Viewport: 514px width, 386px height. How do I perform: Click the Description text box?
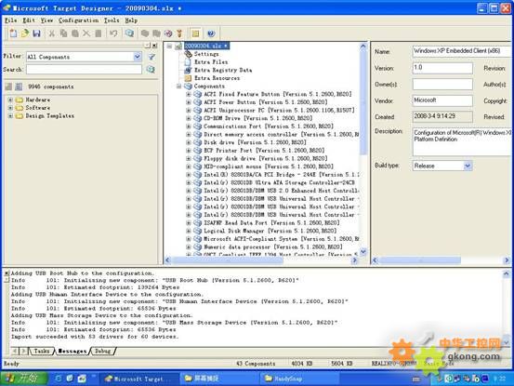pos(462,141)
